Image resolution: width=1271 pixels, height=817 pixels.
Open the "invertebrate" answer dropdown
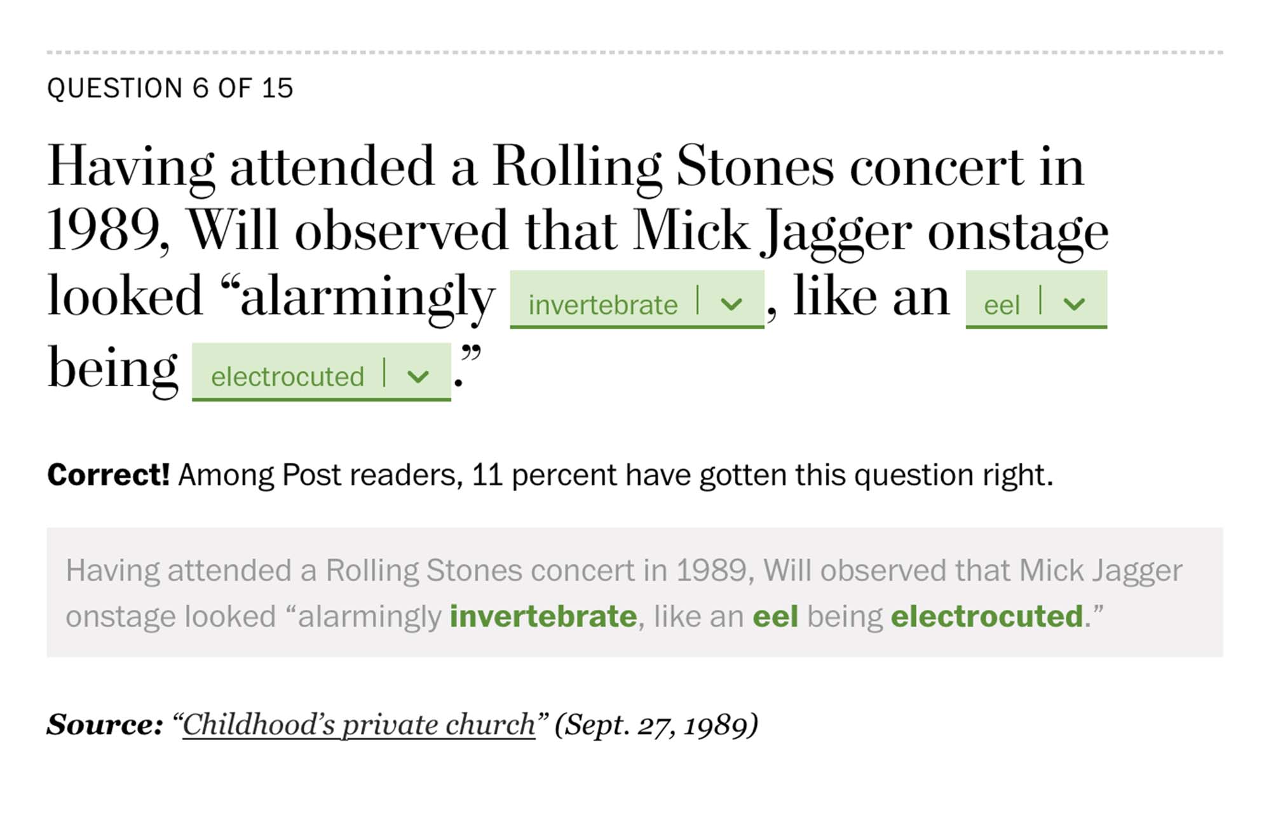tap(602, 305)
